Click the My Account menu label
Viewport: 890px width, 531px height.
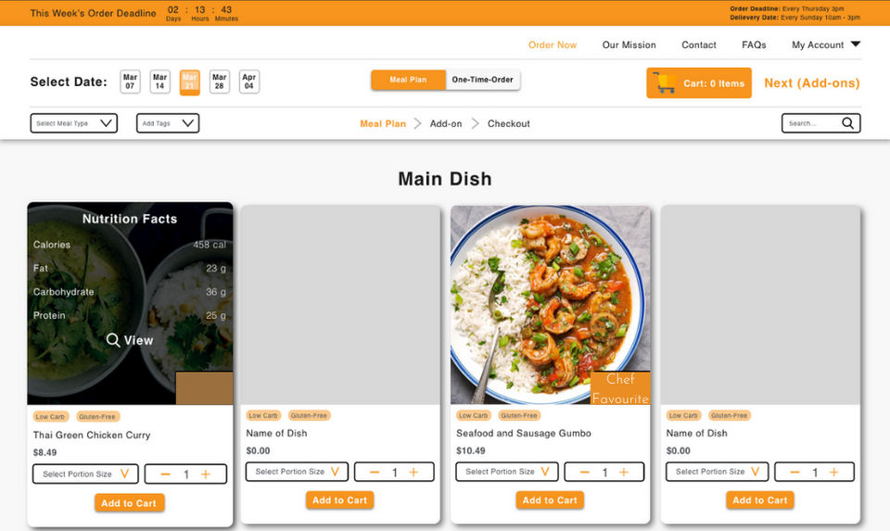click(x=818, y=44)
